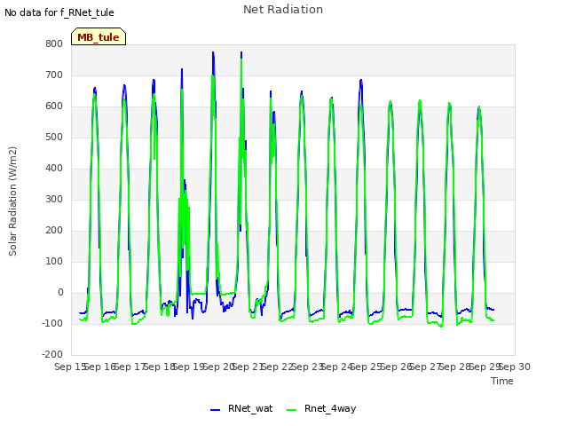Viewport: 568px width, 426px height.
Task: Click the MB_tule site label
Action: [99, 36]
